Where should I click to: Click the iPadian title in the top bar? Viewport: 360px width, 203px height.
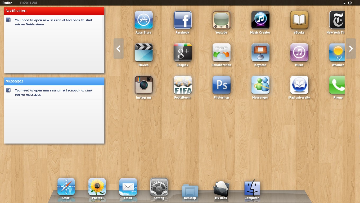click(x=7, y=3)
